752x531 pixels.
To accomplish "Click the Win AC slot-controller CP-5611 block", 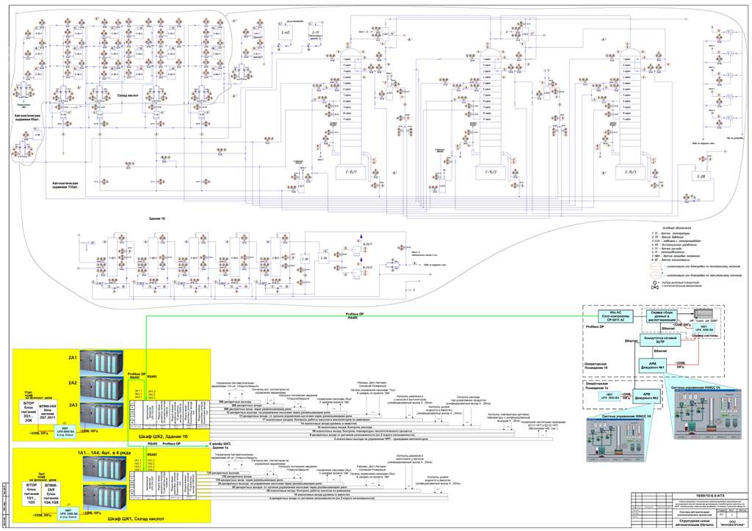I will 615,317.
